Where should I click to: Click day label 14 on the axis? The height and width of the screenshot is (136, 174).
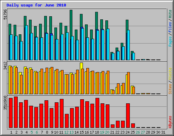(x=76, y=132)
